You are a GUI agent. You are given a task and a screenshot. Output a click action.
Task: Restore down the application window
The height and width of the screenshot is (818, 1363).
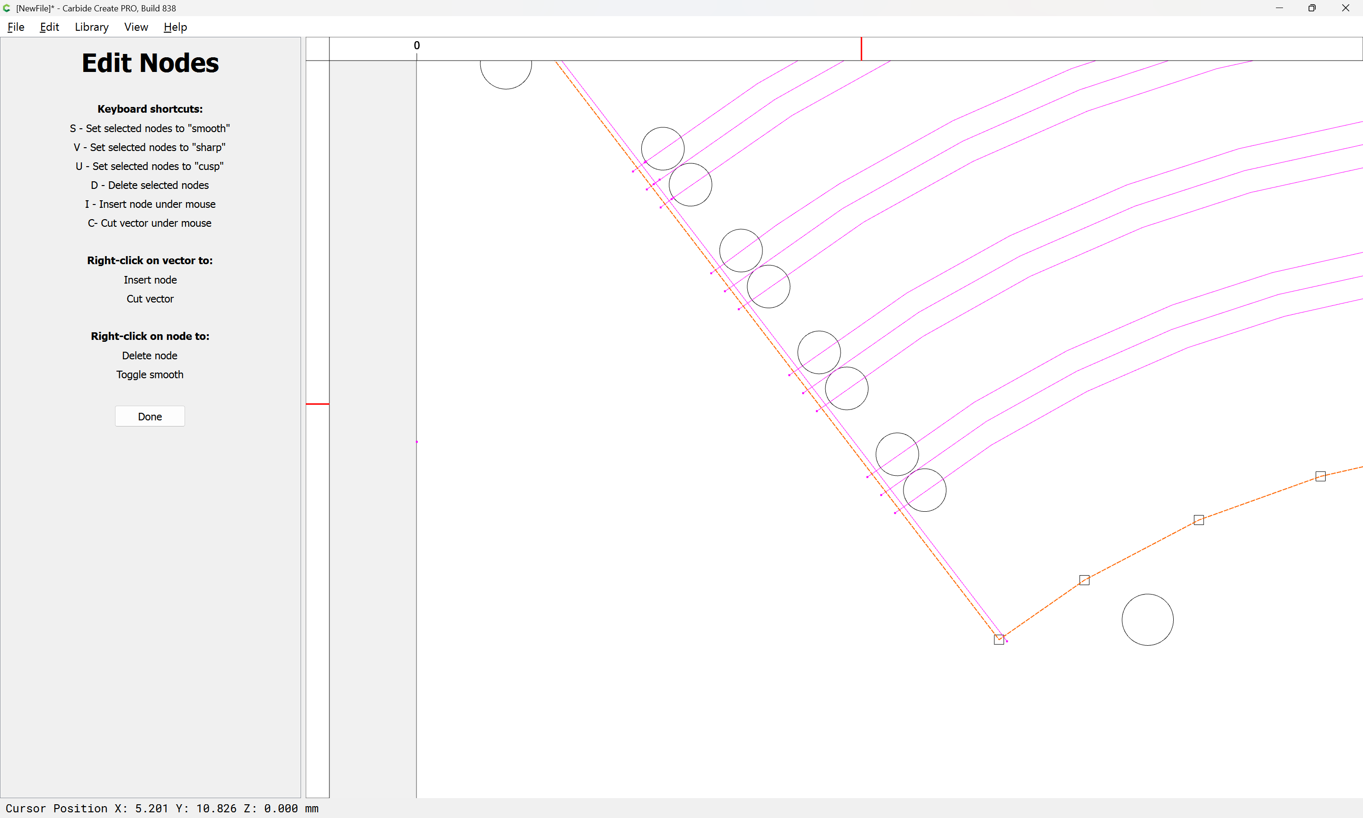click(x=1312, y=8)
